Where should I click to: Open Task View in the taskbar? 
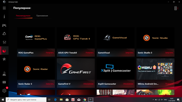(x=49, y=100)
